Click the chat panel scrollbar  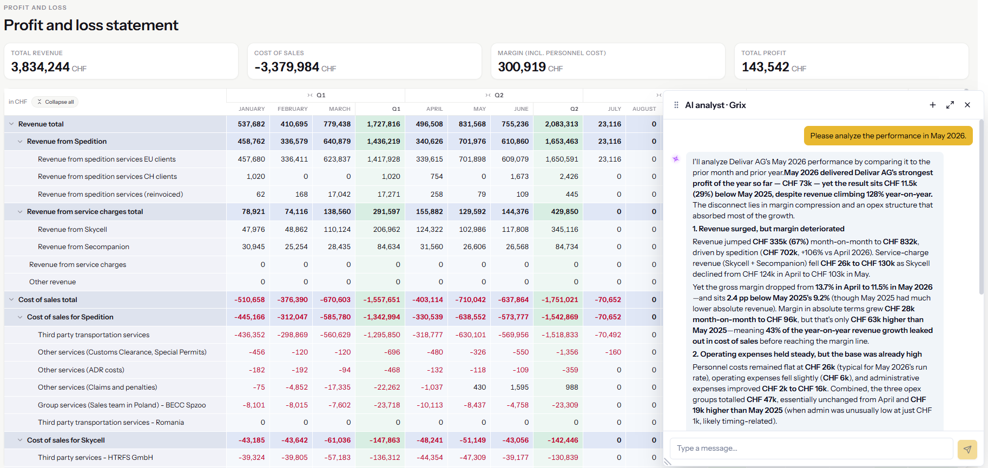(x=981, y=208)
